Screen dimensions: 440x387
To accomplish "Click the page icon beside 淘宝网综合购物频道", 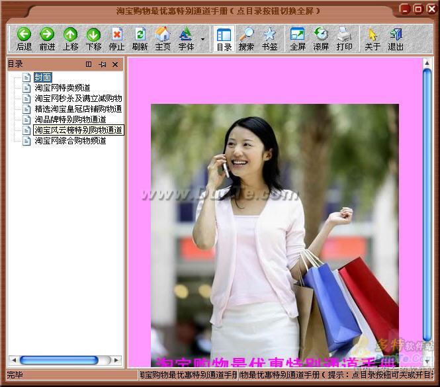I will point(26,141).
